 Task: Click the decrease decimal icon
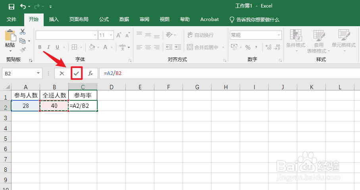click(x=277, y=47)
